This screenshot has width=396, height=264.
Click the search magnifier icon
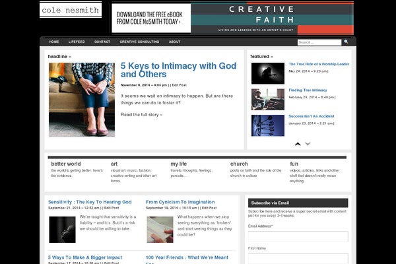346,42
